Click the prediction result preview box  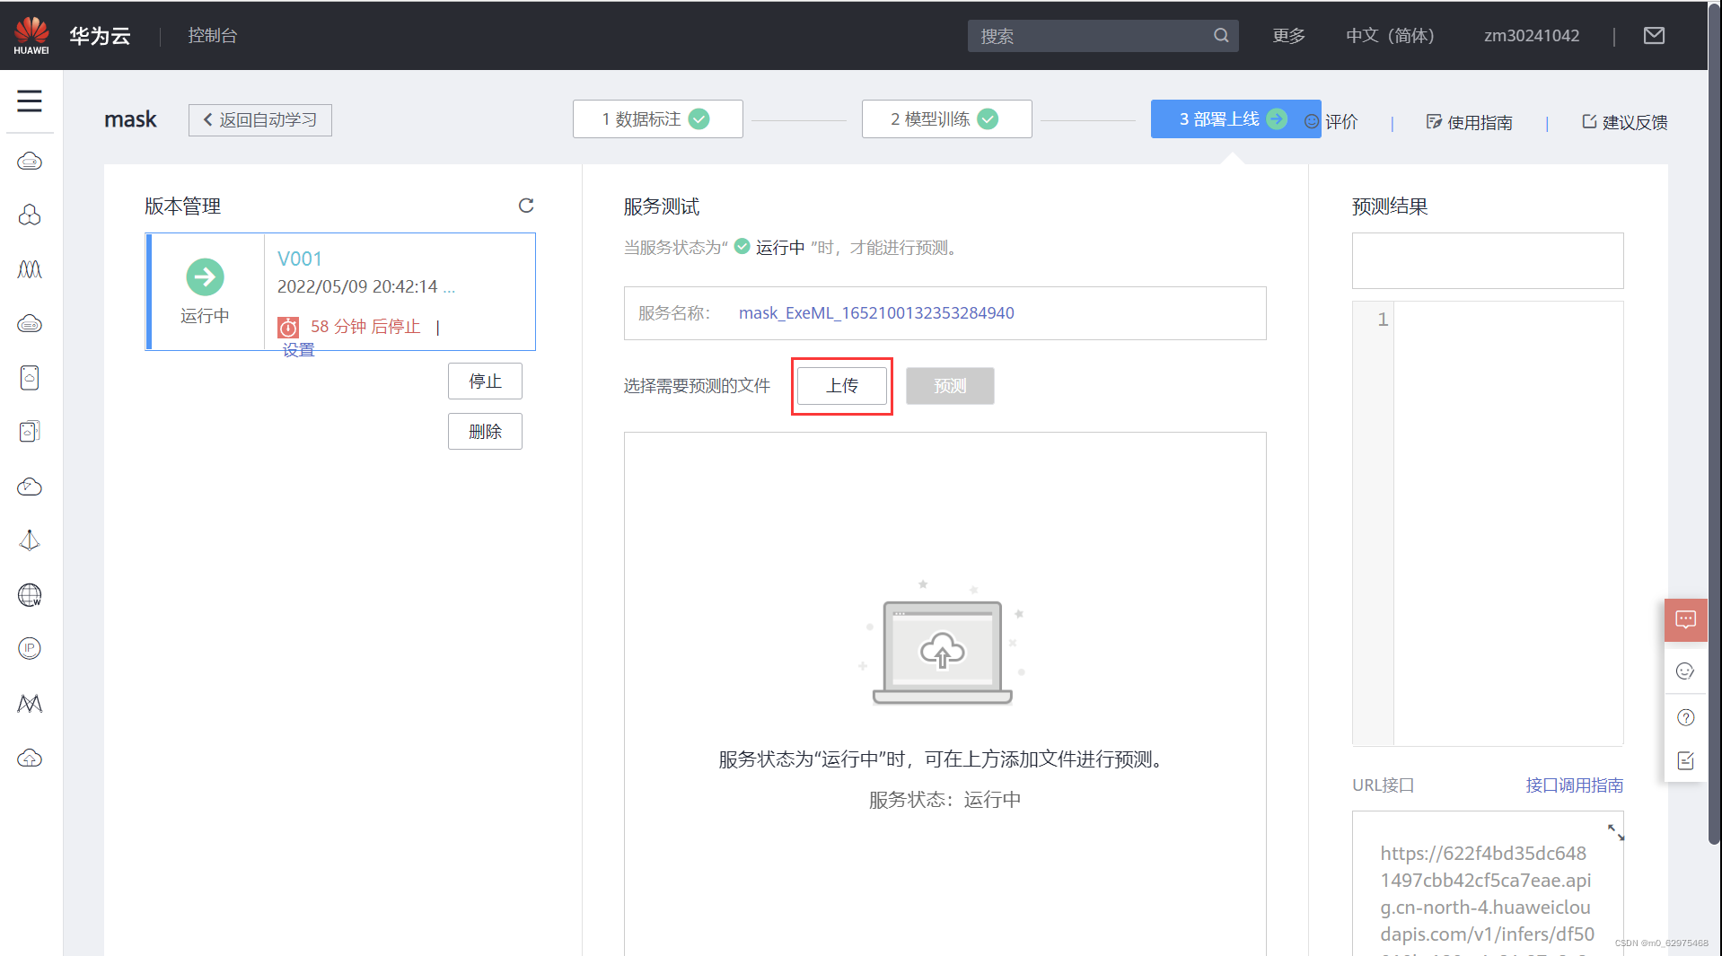[x=1488, y=260]
